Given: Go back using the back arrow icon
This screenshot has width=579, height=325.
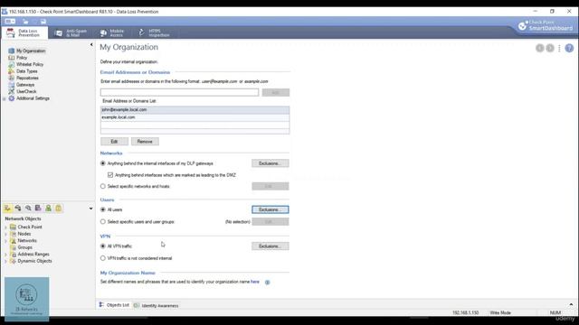Looking at the screenshot, I should click(x=539, y=48).
